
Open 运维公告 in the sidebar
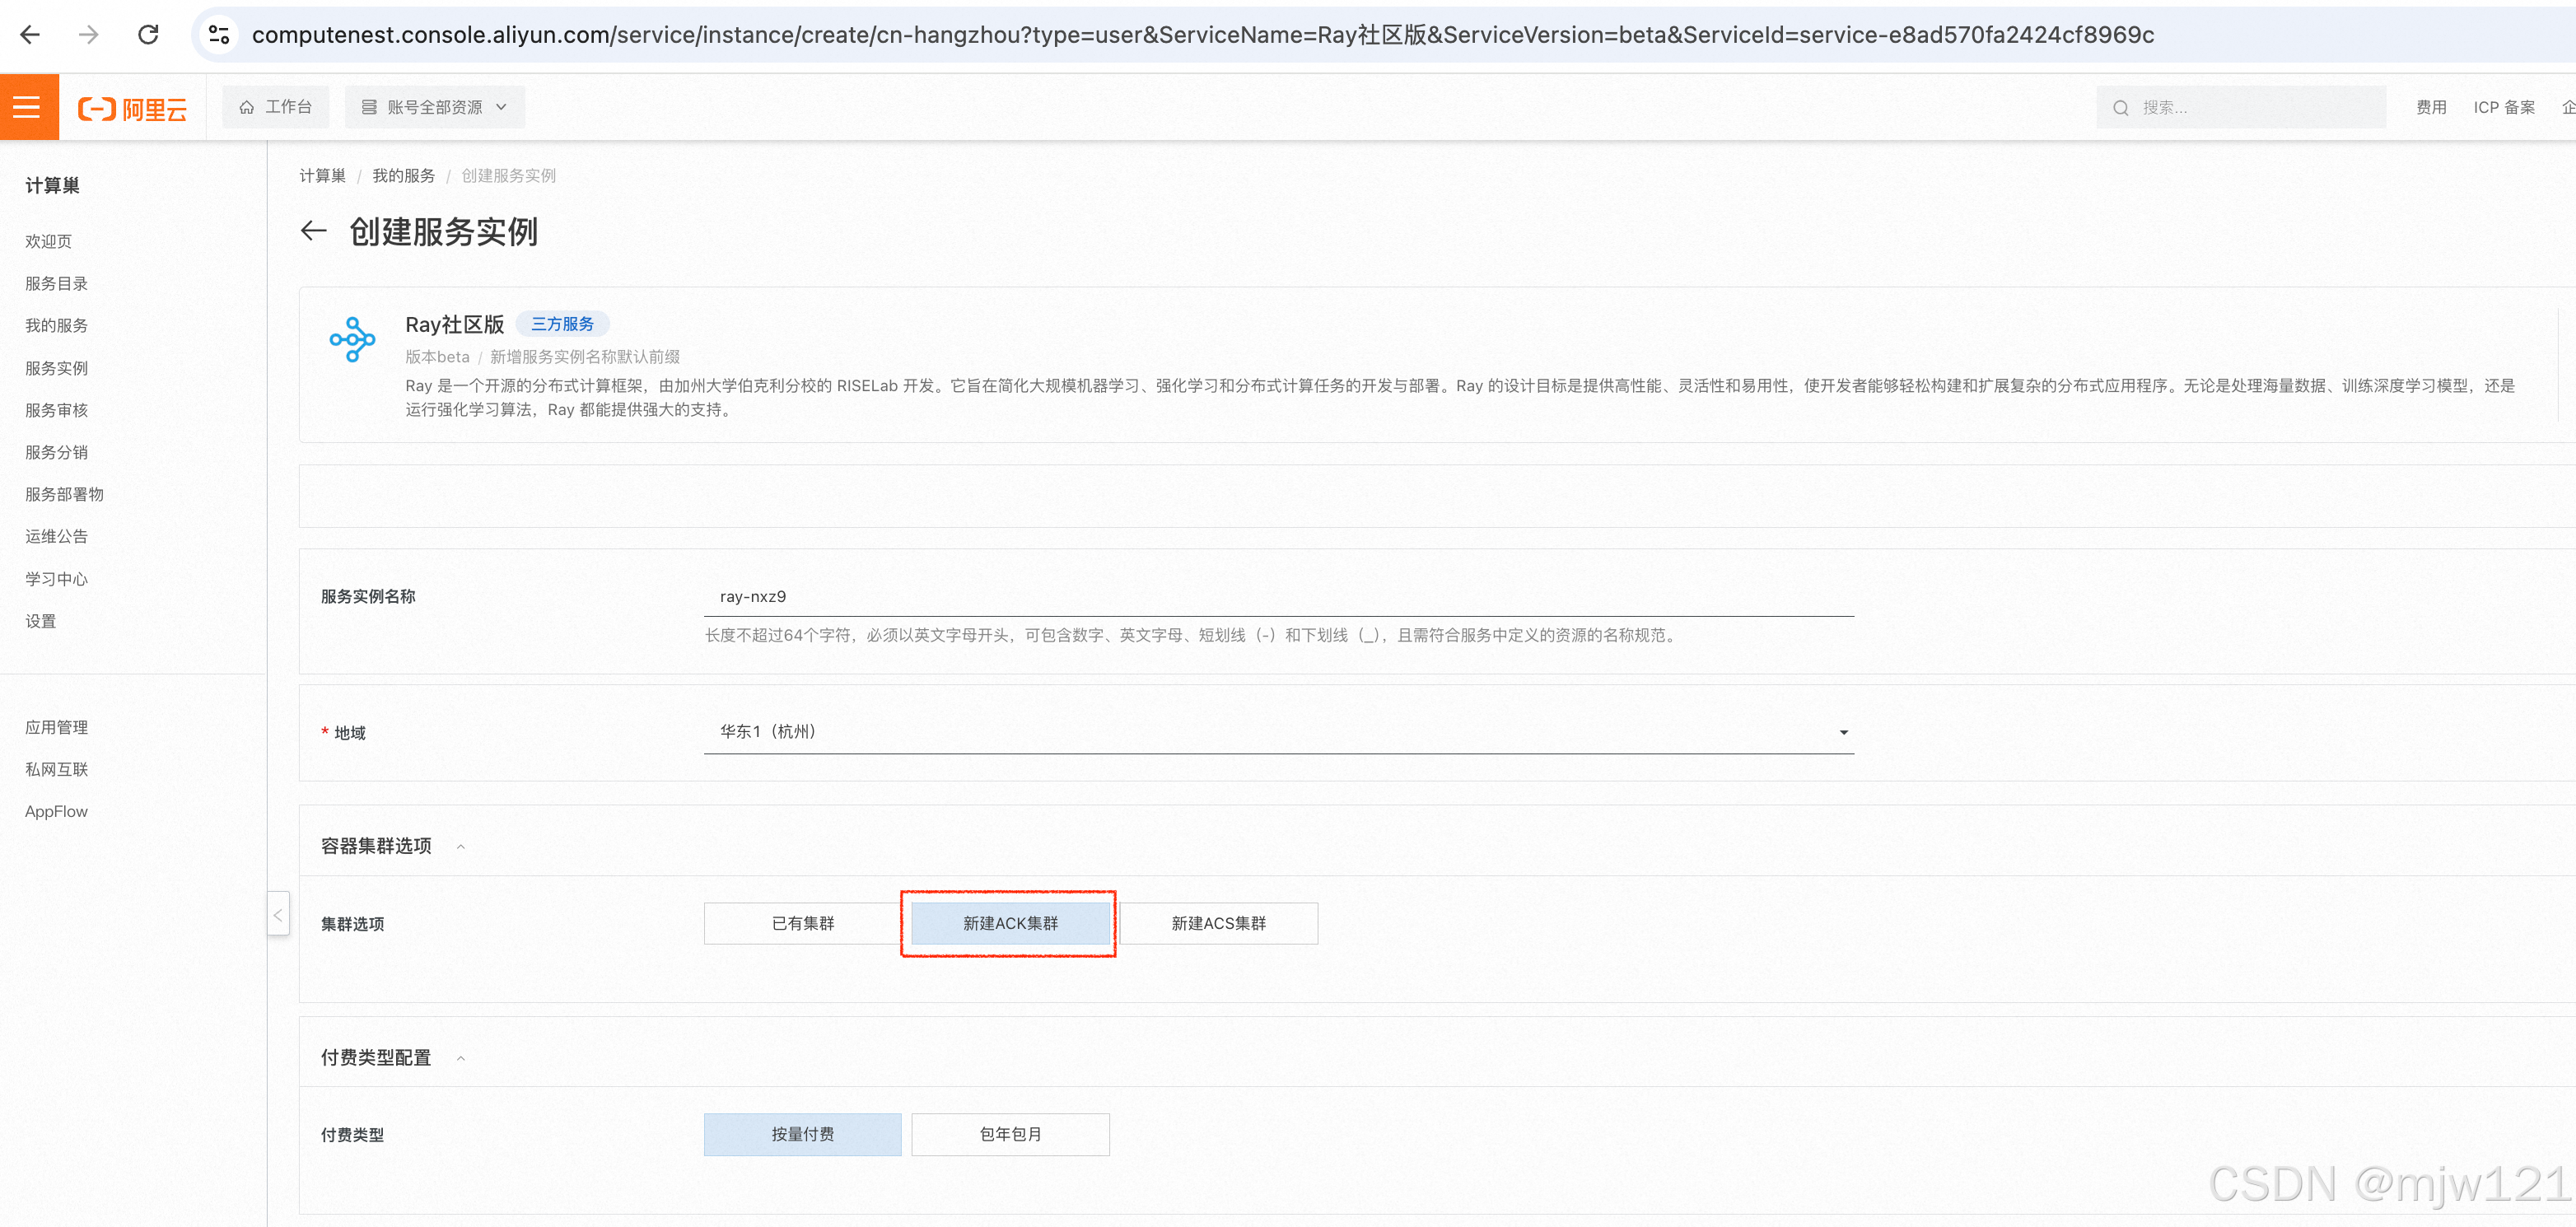click(56, 536)
